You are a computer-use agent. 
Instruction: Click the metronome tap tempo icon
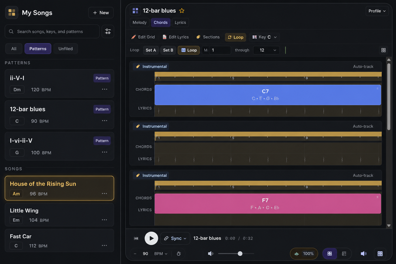click(x=179, y=254)
